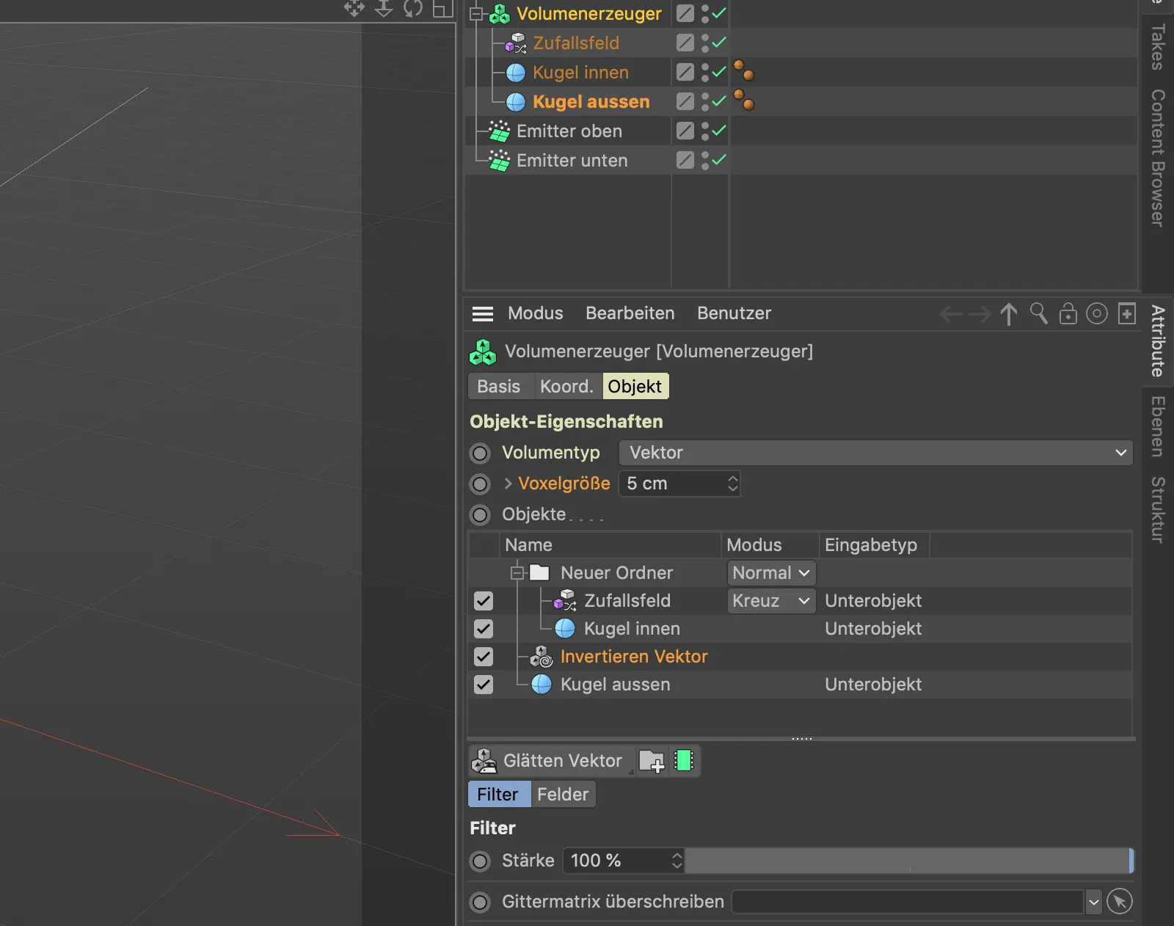The width and height of the screenshot is (1174, 926).
Task: Click the Kugel innen sphere icon in the Object Manager
Action: tap(516, 73)
